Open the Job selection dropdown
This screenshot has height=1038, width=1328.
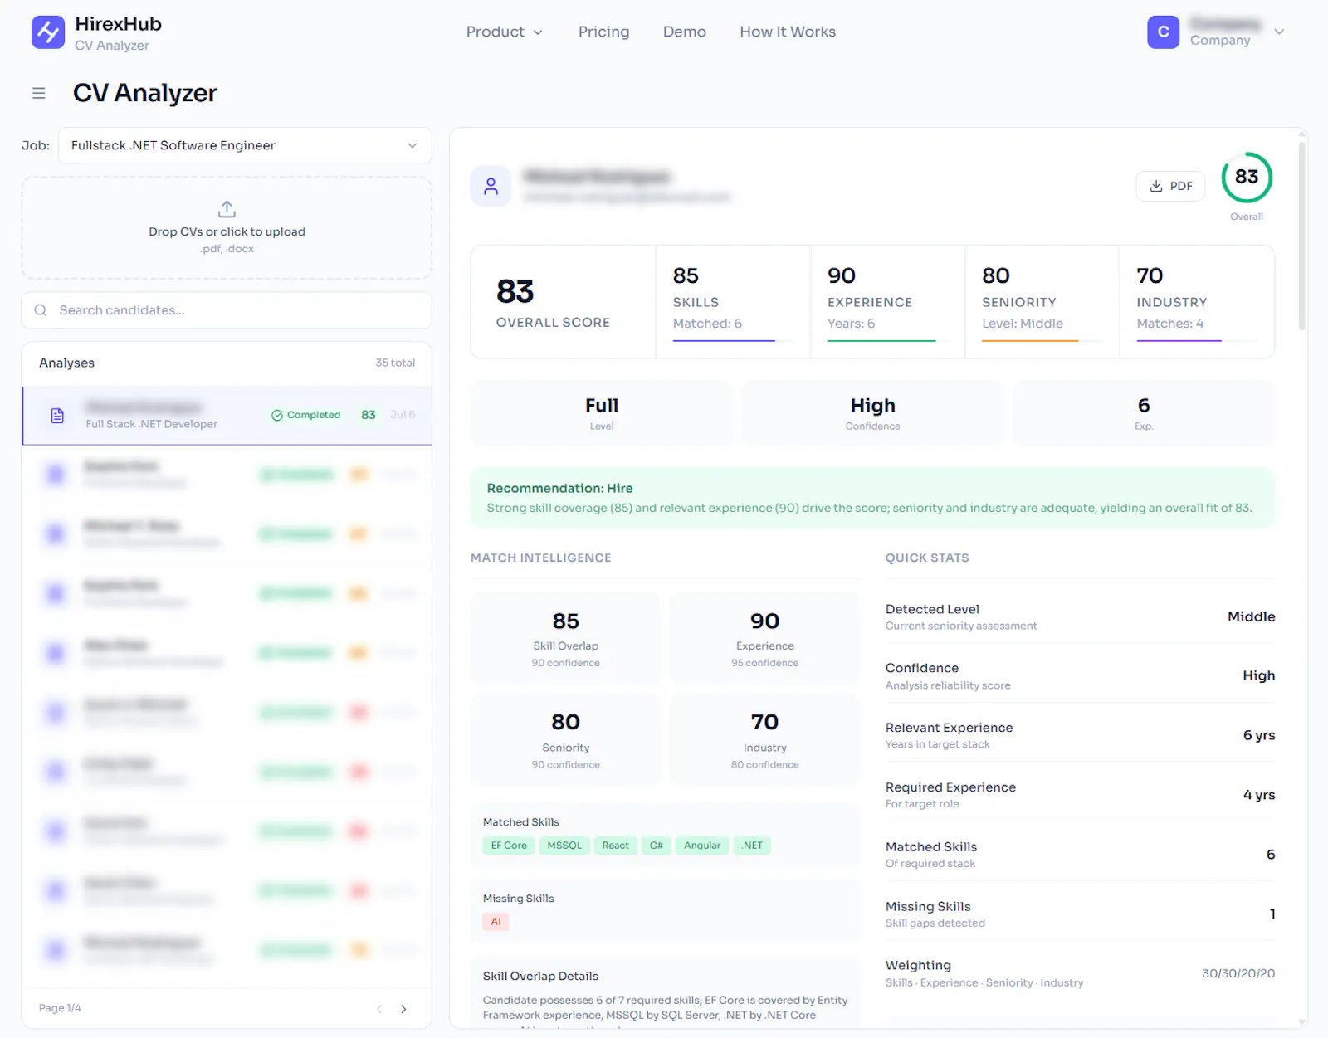(x=245, y=145)
